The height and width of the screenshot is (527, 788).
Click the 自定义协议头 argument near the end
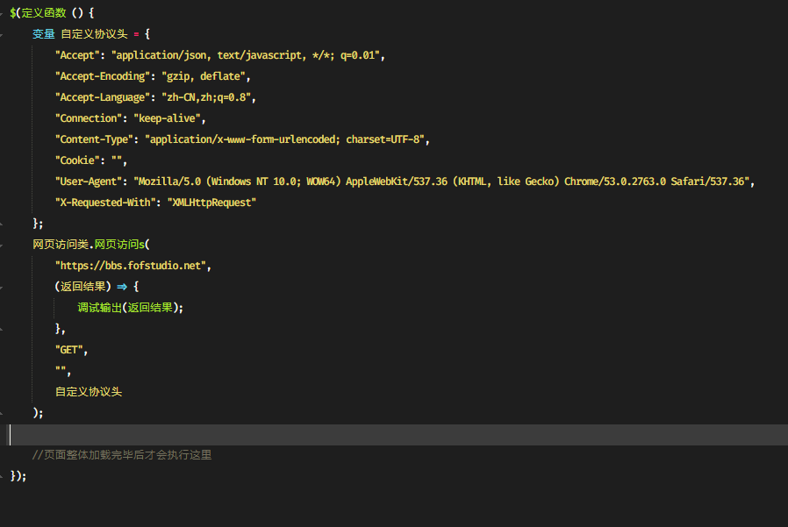89,392
